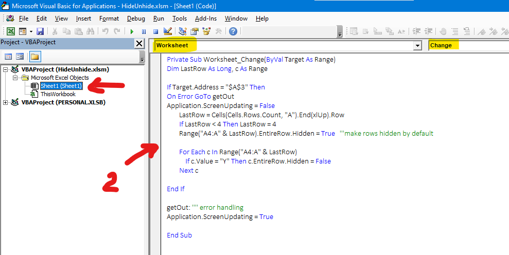
Task: Open the Properties Window icon
Action: click(195, 31)
